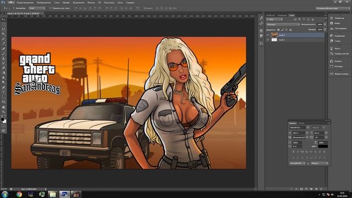Open the Контуры panel icon
This screenshot has width=352, height=198.
[x=332, y=66]
